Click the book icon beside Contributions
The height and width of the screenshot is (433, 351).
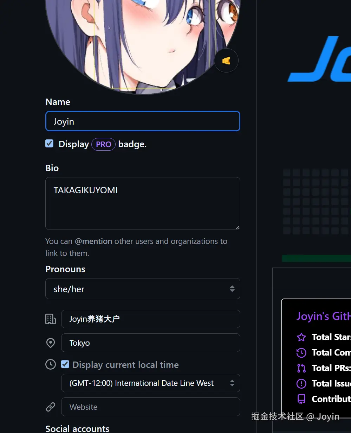[x=301, y=399]
